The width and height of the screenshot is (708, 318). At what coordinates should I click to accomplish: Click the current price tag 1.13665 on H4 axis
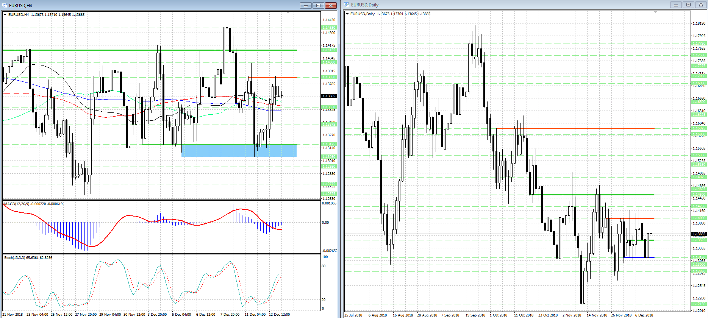[x=328, y=96]
